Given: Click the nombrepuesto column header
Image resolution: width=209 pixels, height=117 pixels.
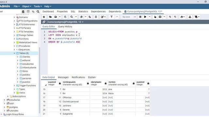Looking at the screenshot, I should [76, 83].
